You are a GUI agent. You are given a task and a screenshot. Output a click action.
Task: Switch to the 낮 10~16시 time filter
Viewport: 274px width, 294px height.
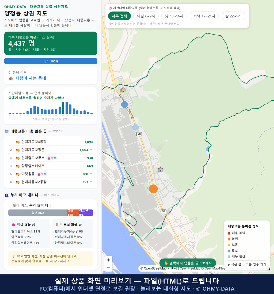(x=174, y=16)
